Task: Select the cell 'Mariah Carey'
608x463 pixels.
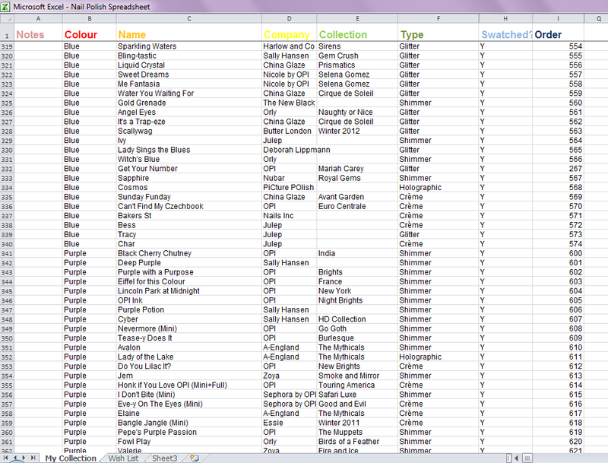Action: tap(357, 169)
